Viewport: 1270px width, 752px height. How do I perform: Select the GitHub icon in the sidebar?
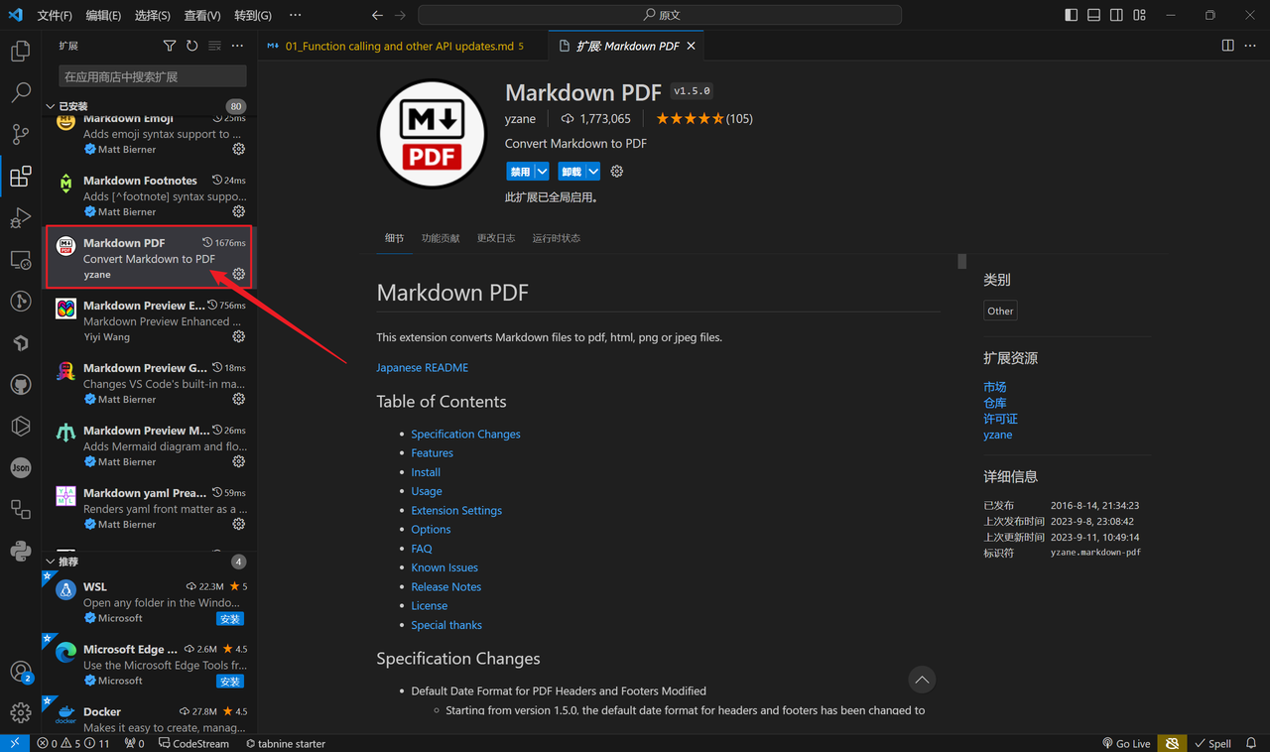click(x=20, y=384)
